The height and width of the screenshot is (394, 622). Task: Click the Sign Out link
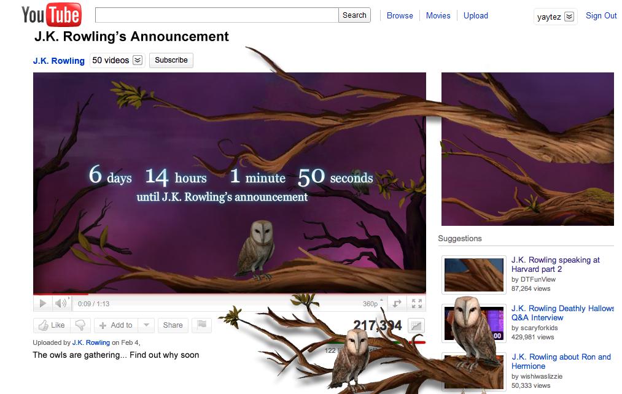tap(601, 15)
